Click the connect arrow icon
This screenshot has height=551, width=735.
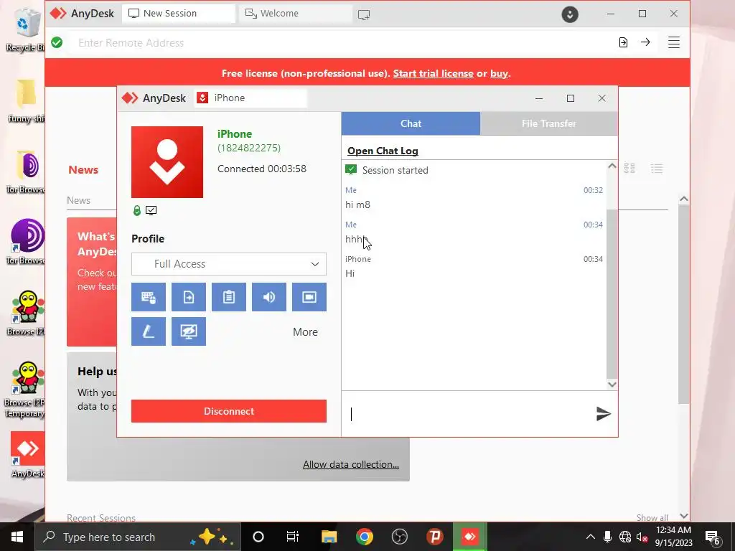tap(645, 42)
